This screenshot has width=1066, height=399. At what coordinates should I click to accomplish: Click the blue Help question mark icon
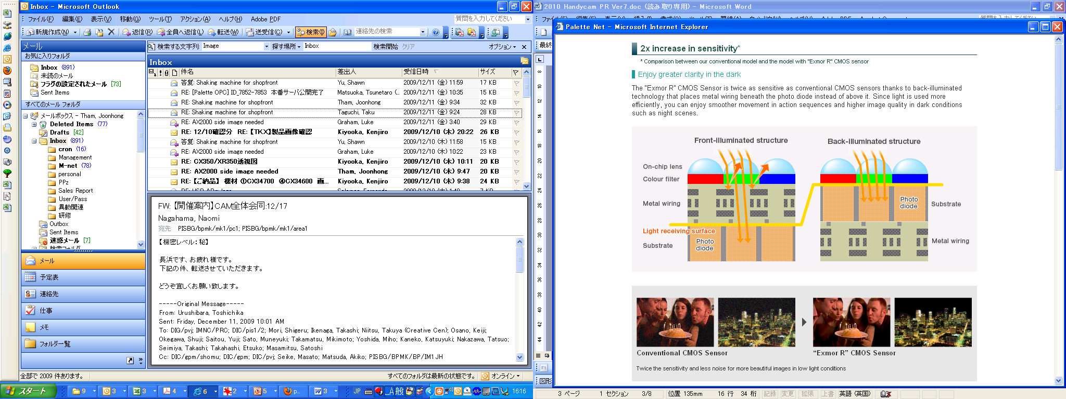(436, 32)
